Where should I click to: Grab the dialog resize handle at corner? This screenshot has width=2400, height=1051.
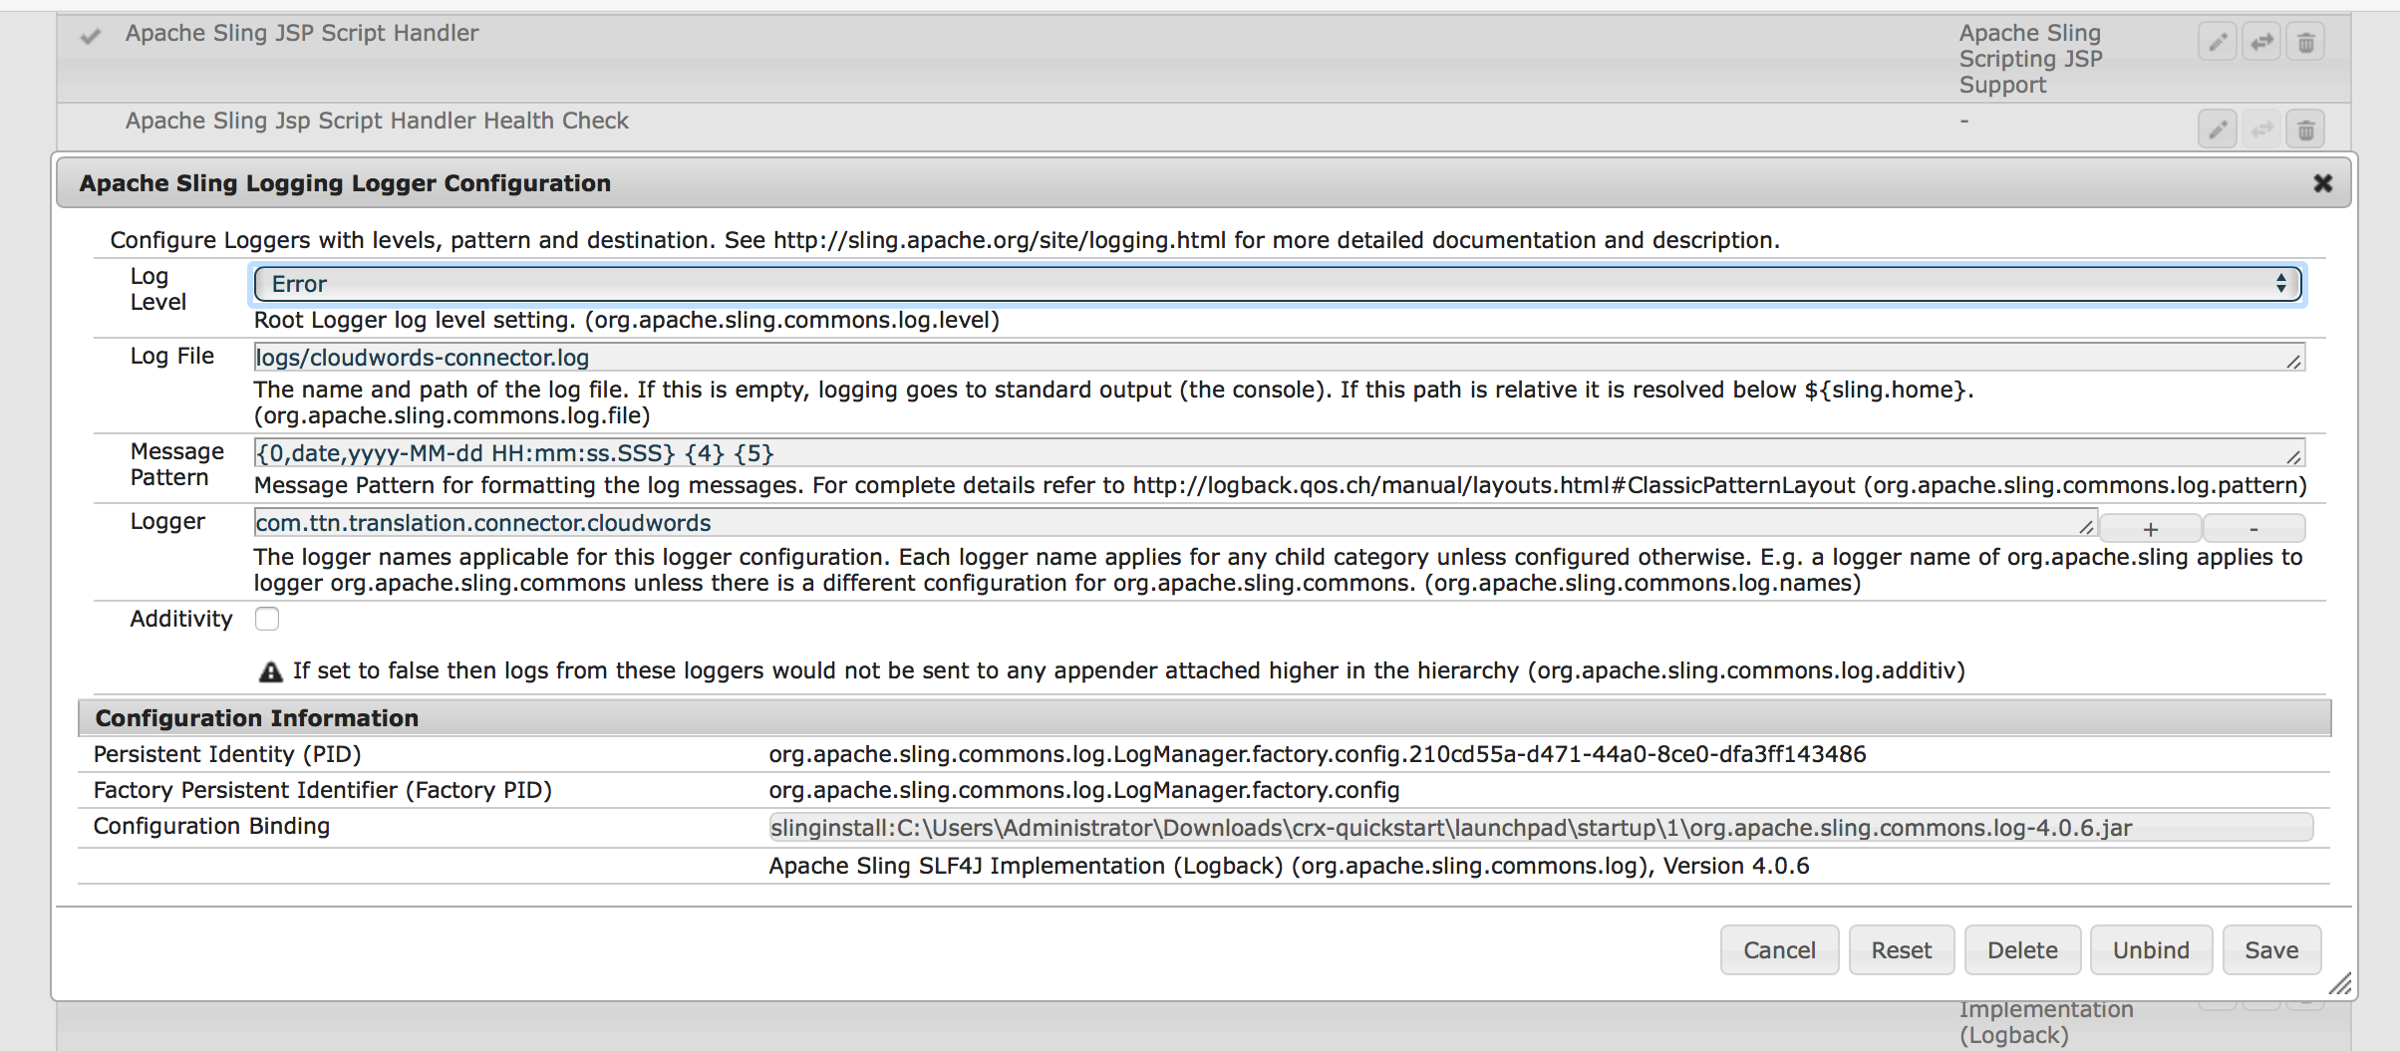click(2339, 984)
